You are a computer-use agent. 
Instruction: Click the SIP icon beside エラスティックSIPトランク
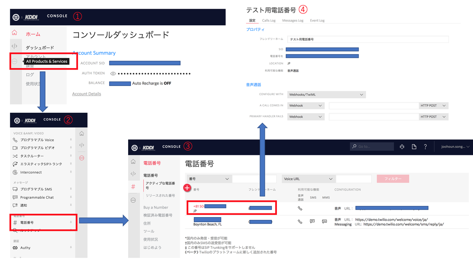coord(15,164)
